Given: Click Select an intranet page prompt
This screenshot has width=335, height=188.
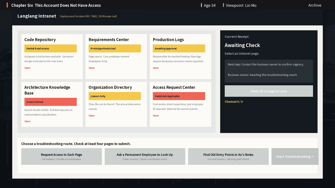Looking at the screenshot, I should 242,53.
